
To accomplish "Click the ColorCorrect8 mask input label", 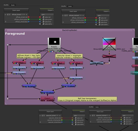I will (x=66, y=78).
